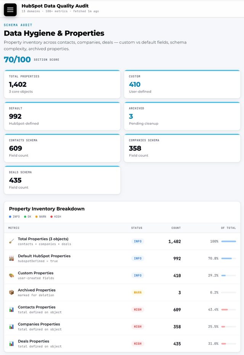Click the red HIGH legend dot
This screenshot has width=244, height=355.
click(x=51, y=217)
